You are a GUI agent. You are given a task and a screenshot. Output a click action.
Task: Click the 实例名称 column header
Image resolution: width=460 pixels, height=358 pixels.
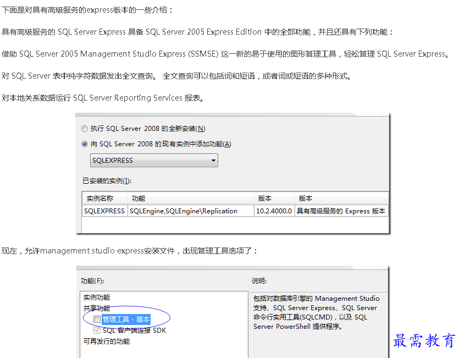(105, 199)
